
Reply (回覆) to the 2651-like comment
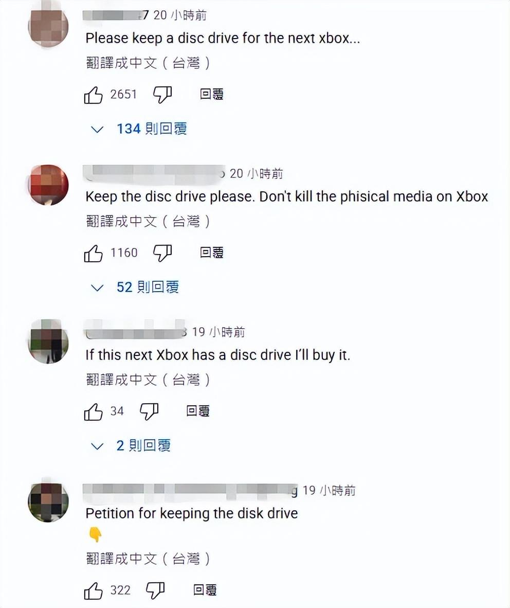pos(212,94)
